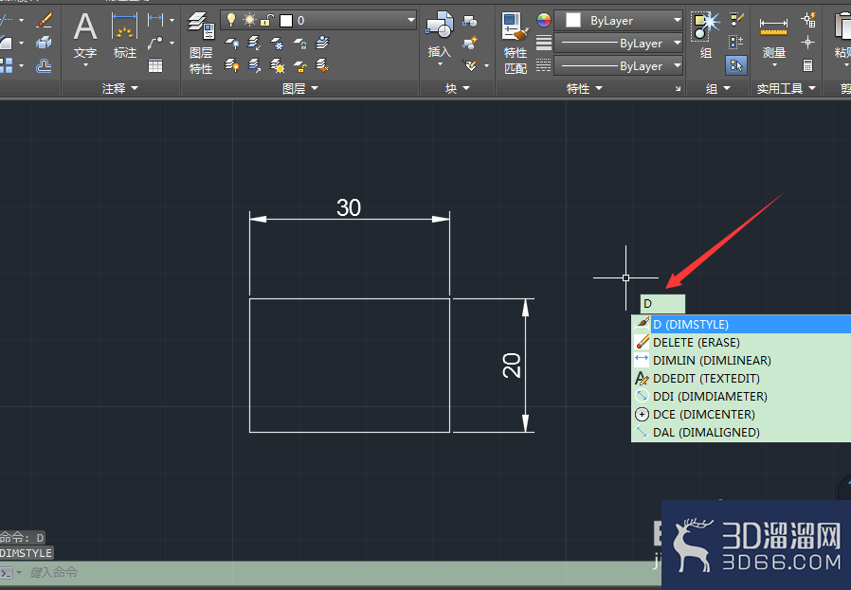Click the layer color white swatch
851x590 pixels.
click(286, 21)
